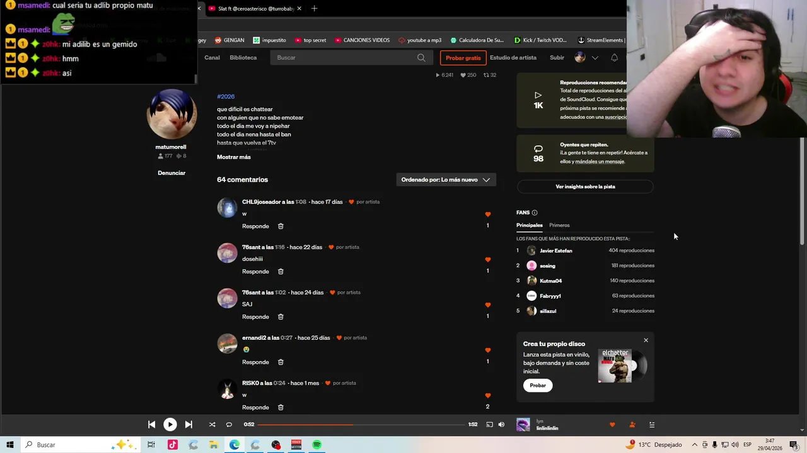
Task: Like the dosehiii comment heart
Action: (487, 260)
